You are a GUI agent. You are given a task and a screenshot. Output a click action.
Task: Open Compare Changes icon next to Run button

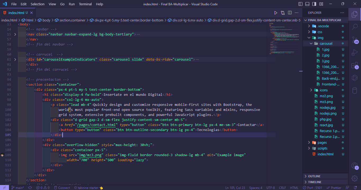click(283, 12)
